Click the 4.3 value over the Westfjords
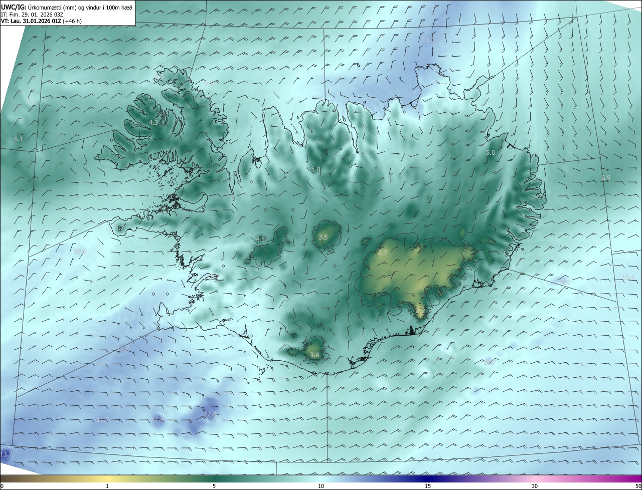Image resolution: width=642 pixels, height=490 pixels. point(154,122)
